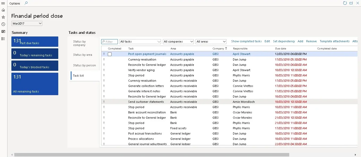Open Modules list icon in sidebar
This screenshot has width=361, height=157.
[3, 39]
